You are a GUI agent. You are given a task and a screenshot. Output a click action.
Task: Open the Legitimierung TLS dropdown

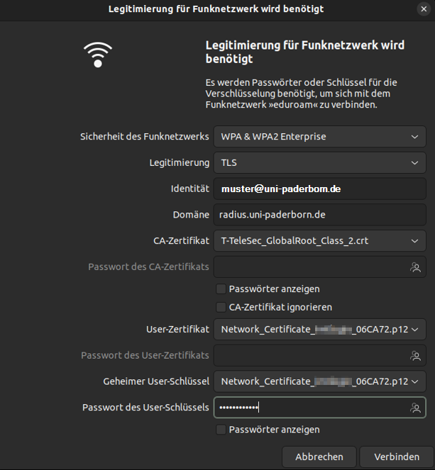pyautogui.click(x=319, y=162)
